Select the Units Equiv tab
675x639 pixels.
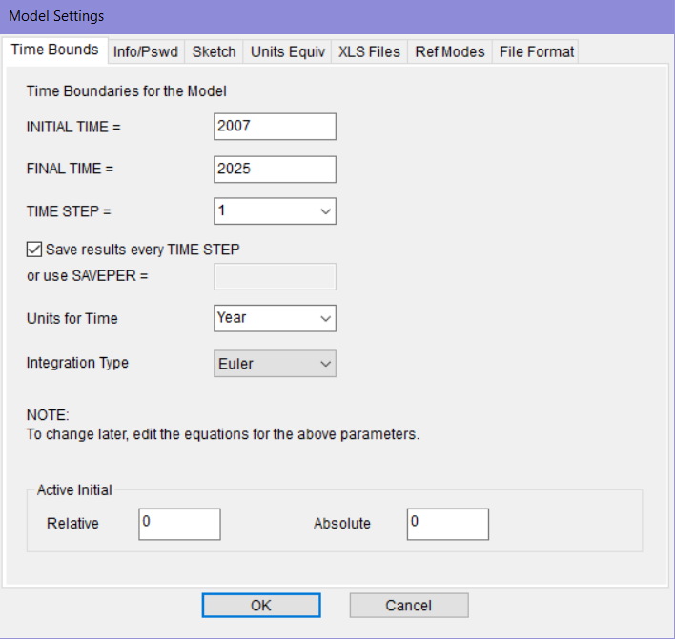click(287, 51)
